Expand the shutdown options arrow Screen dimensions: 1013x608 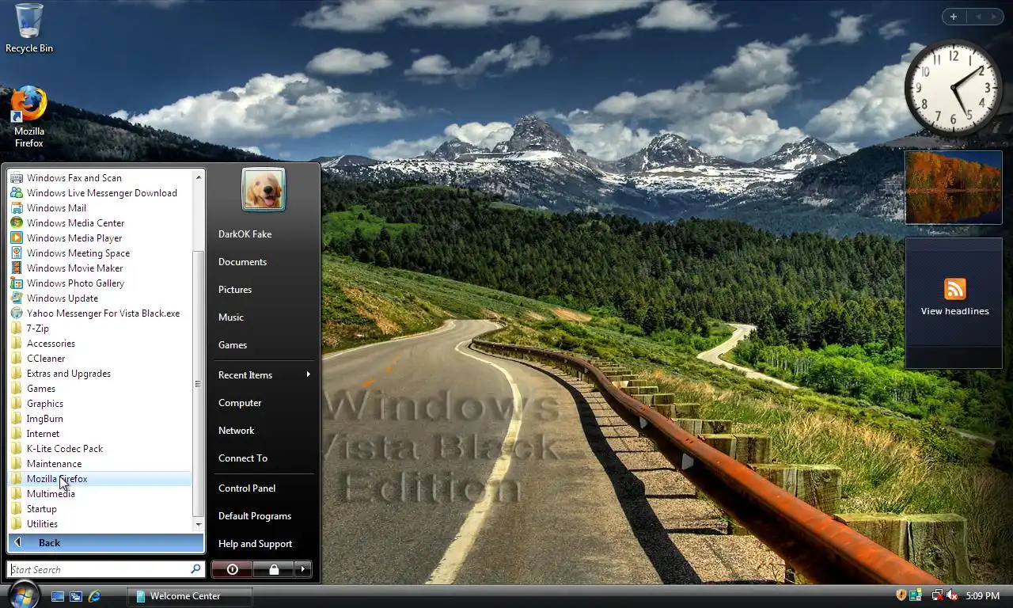pyautogui.click(x=303, y=569)
